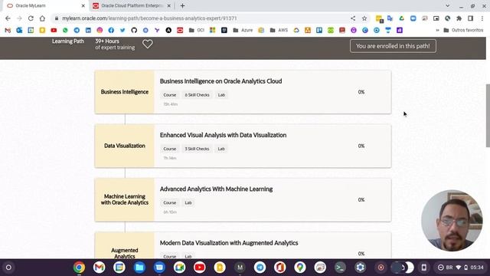490x276 pixels.
Task: Open GitHub bookmark in bookmarks bar
Action: click(x=134, y=31)
